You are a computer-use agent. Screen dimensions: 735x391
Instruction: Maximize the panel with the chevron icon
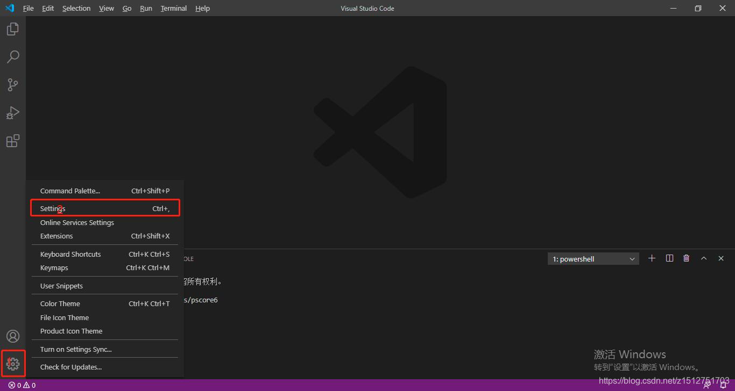[704, 258]
